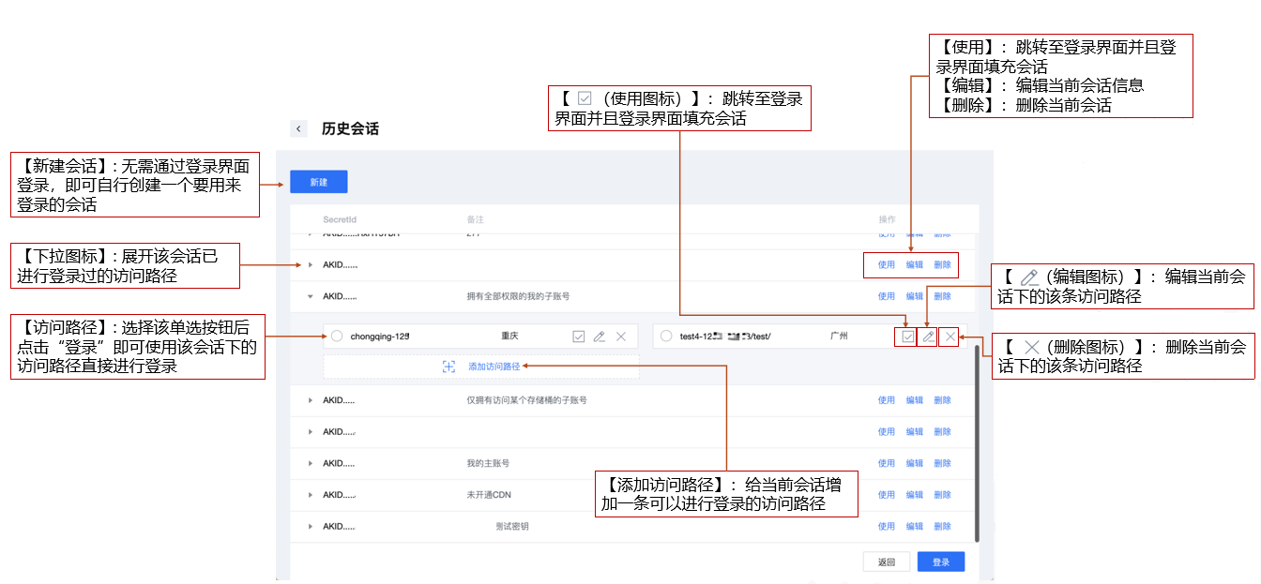Go back using the chevron beside 历史会话
1261x584 pixels.
coord(298,128)
